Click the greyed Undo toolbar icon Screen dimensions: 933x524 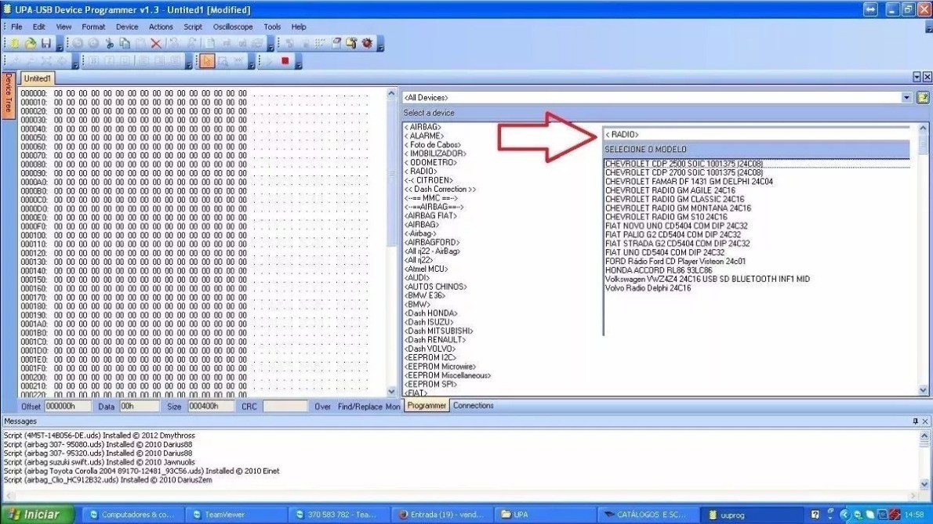click(174, 43)
